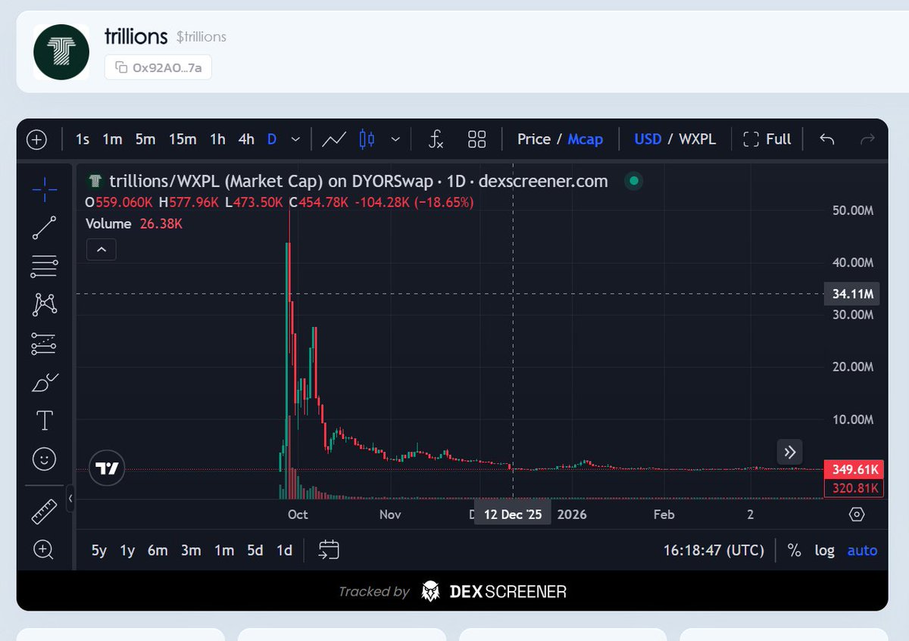Select the 1s timeframe

[x=83, y=139]
